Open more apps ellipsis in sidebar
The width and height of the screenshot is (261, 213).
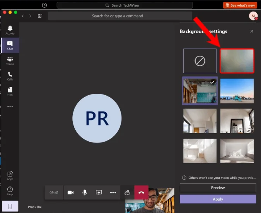click(x=10, y=106)
